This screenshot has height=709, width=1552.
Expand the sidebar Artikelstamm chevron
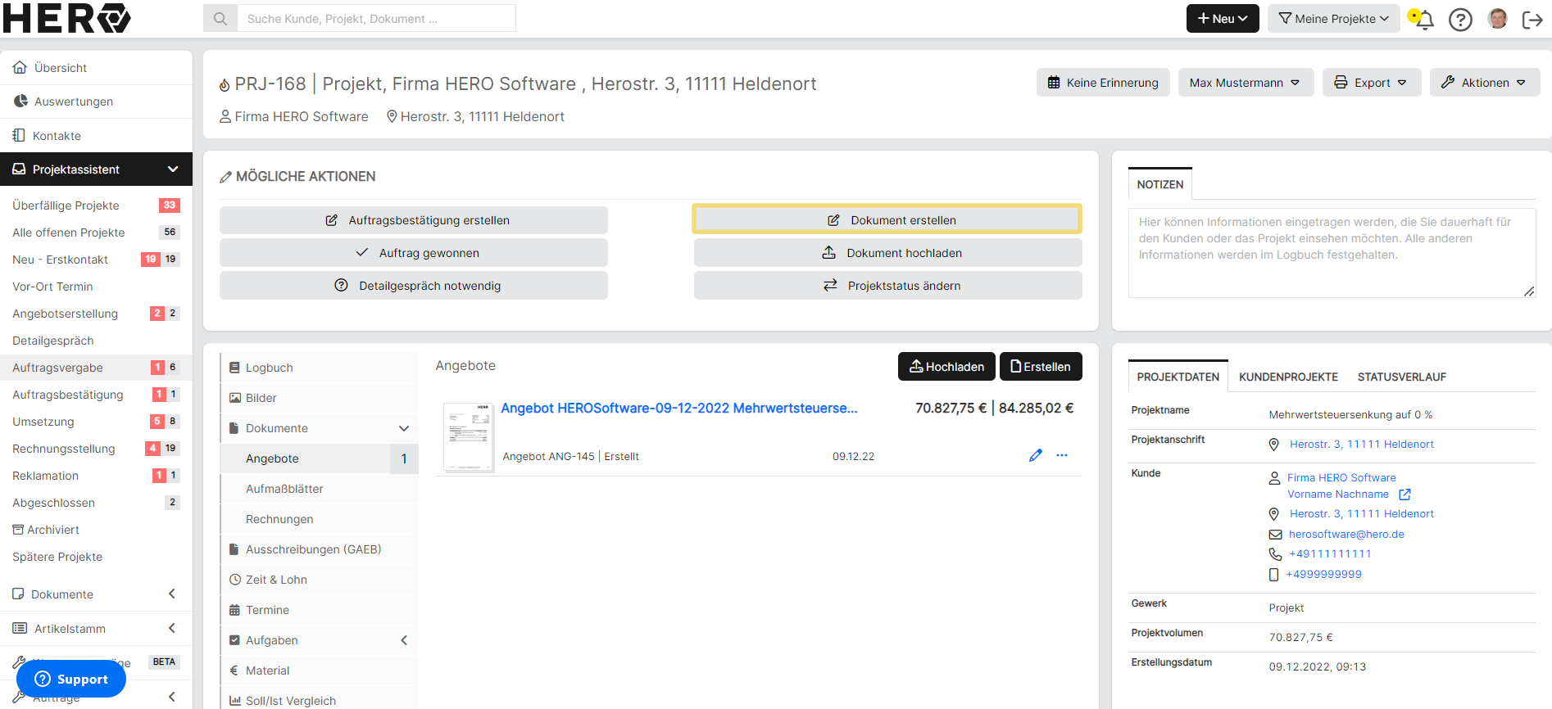pyautogui.click(x=172, y=628)
